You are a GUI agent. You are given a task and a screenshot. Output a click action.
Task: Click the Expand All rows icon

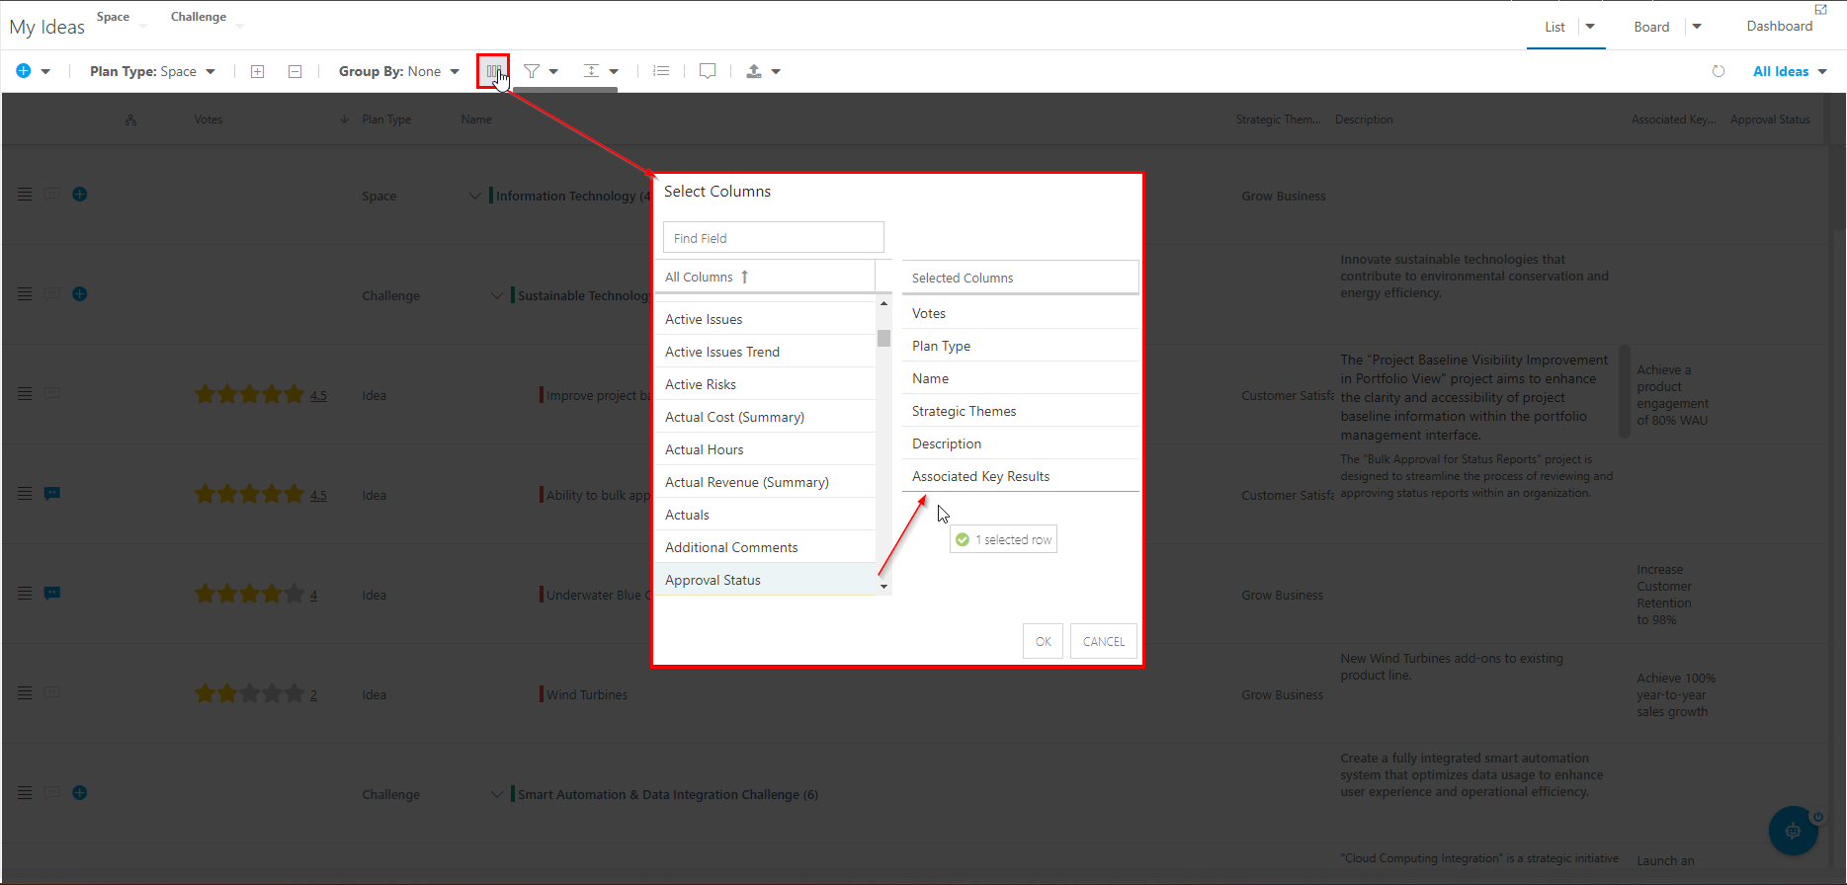click(258, 71)
